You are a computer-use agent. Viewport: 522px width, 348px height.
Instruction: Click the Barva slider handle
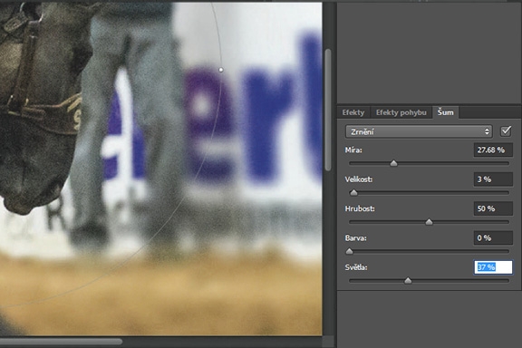tap(349, 251)
